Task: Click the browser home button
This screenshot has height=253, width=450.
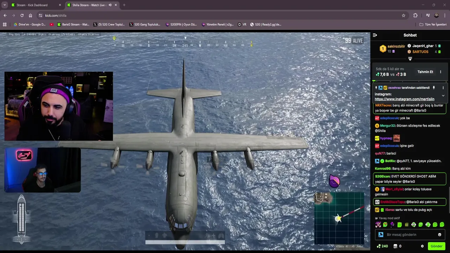Action: (30, 15)
